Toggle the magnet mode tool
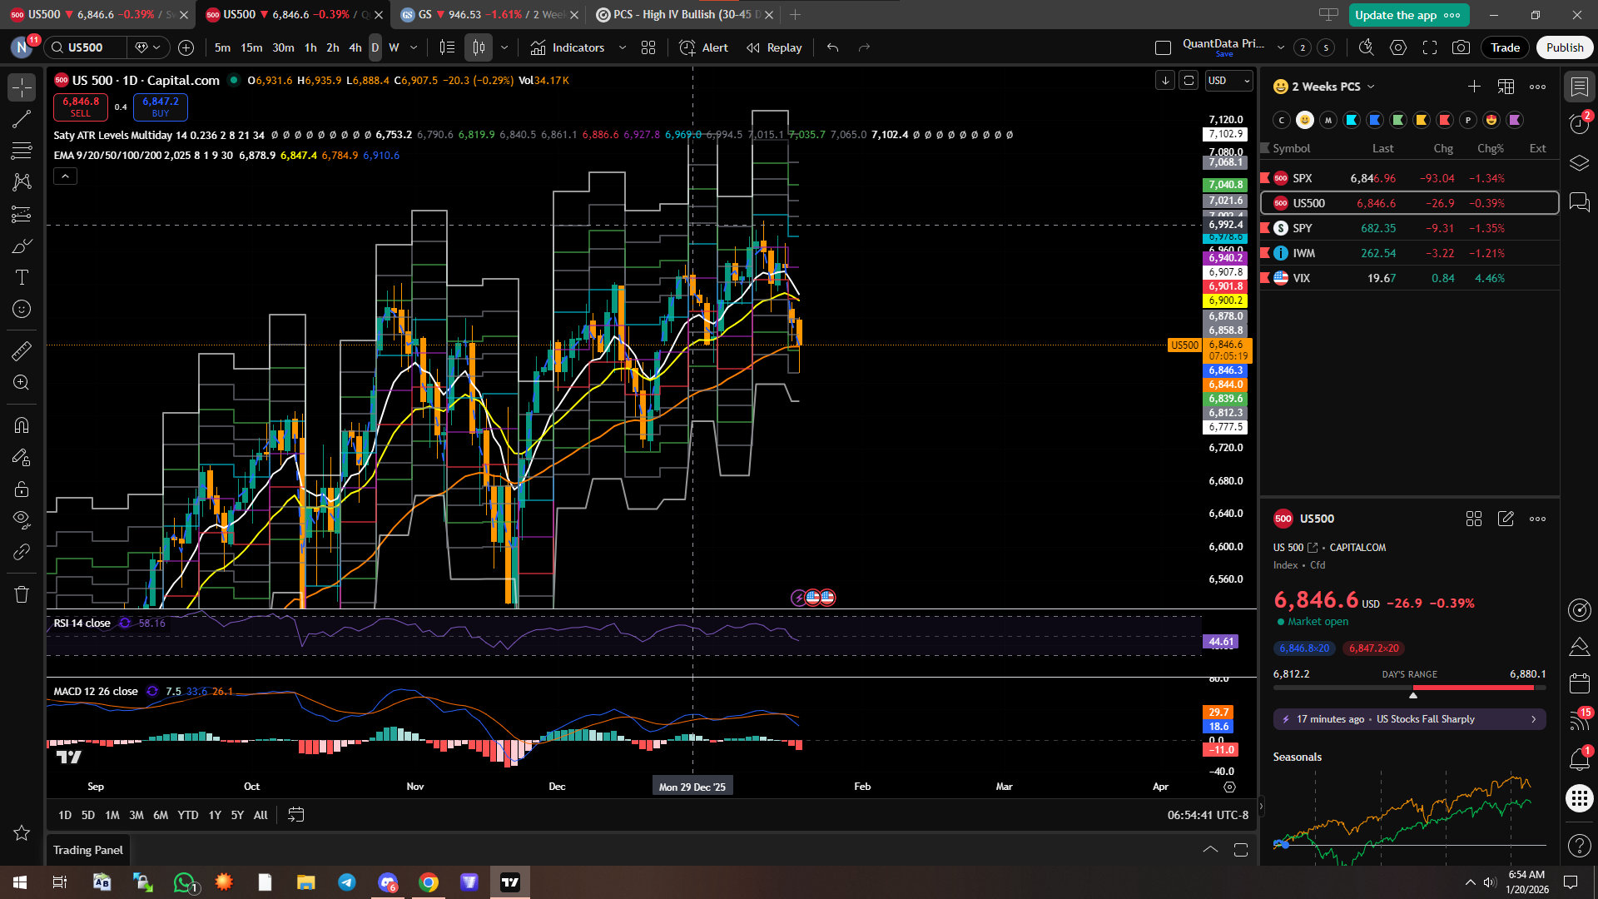Viewport: 1598px width, 899px height. click(22, 425)
